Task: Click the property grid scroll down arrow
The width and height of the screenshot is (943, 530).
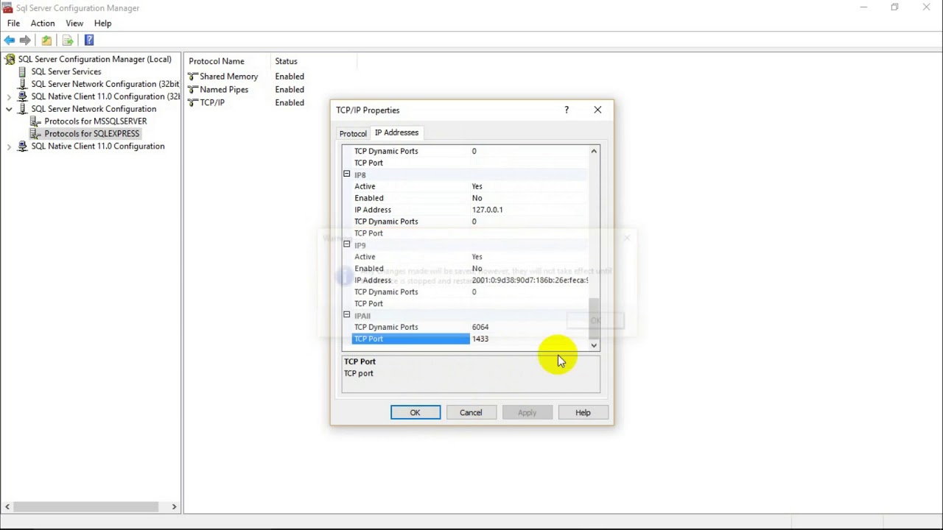Action: (594, 344)
